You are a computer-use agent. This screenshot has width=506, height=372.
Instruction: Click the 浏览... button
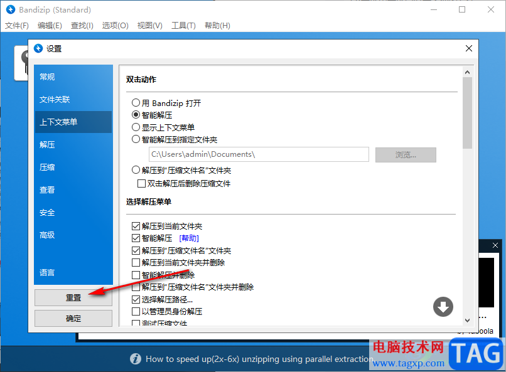point(406,155)
